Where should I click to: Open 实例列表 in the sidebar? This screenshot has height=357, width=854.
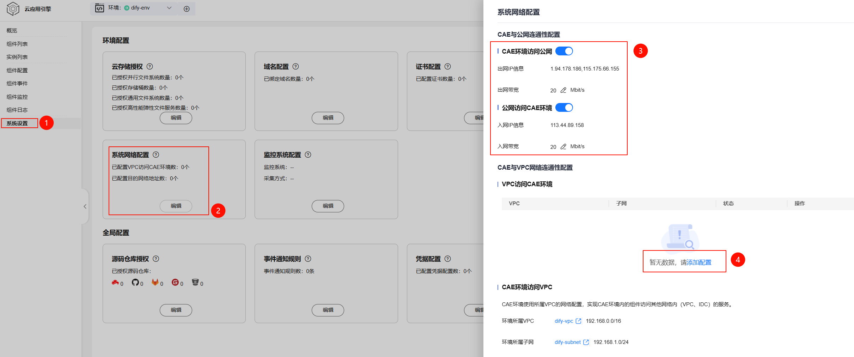tap(17, 57)
